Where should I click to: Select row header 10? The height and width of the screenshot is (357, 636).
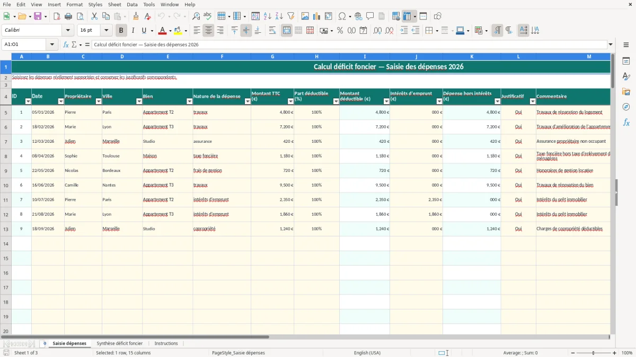click(x=5, y=185)
